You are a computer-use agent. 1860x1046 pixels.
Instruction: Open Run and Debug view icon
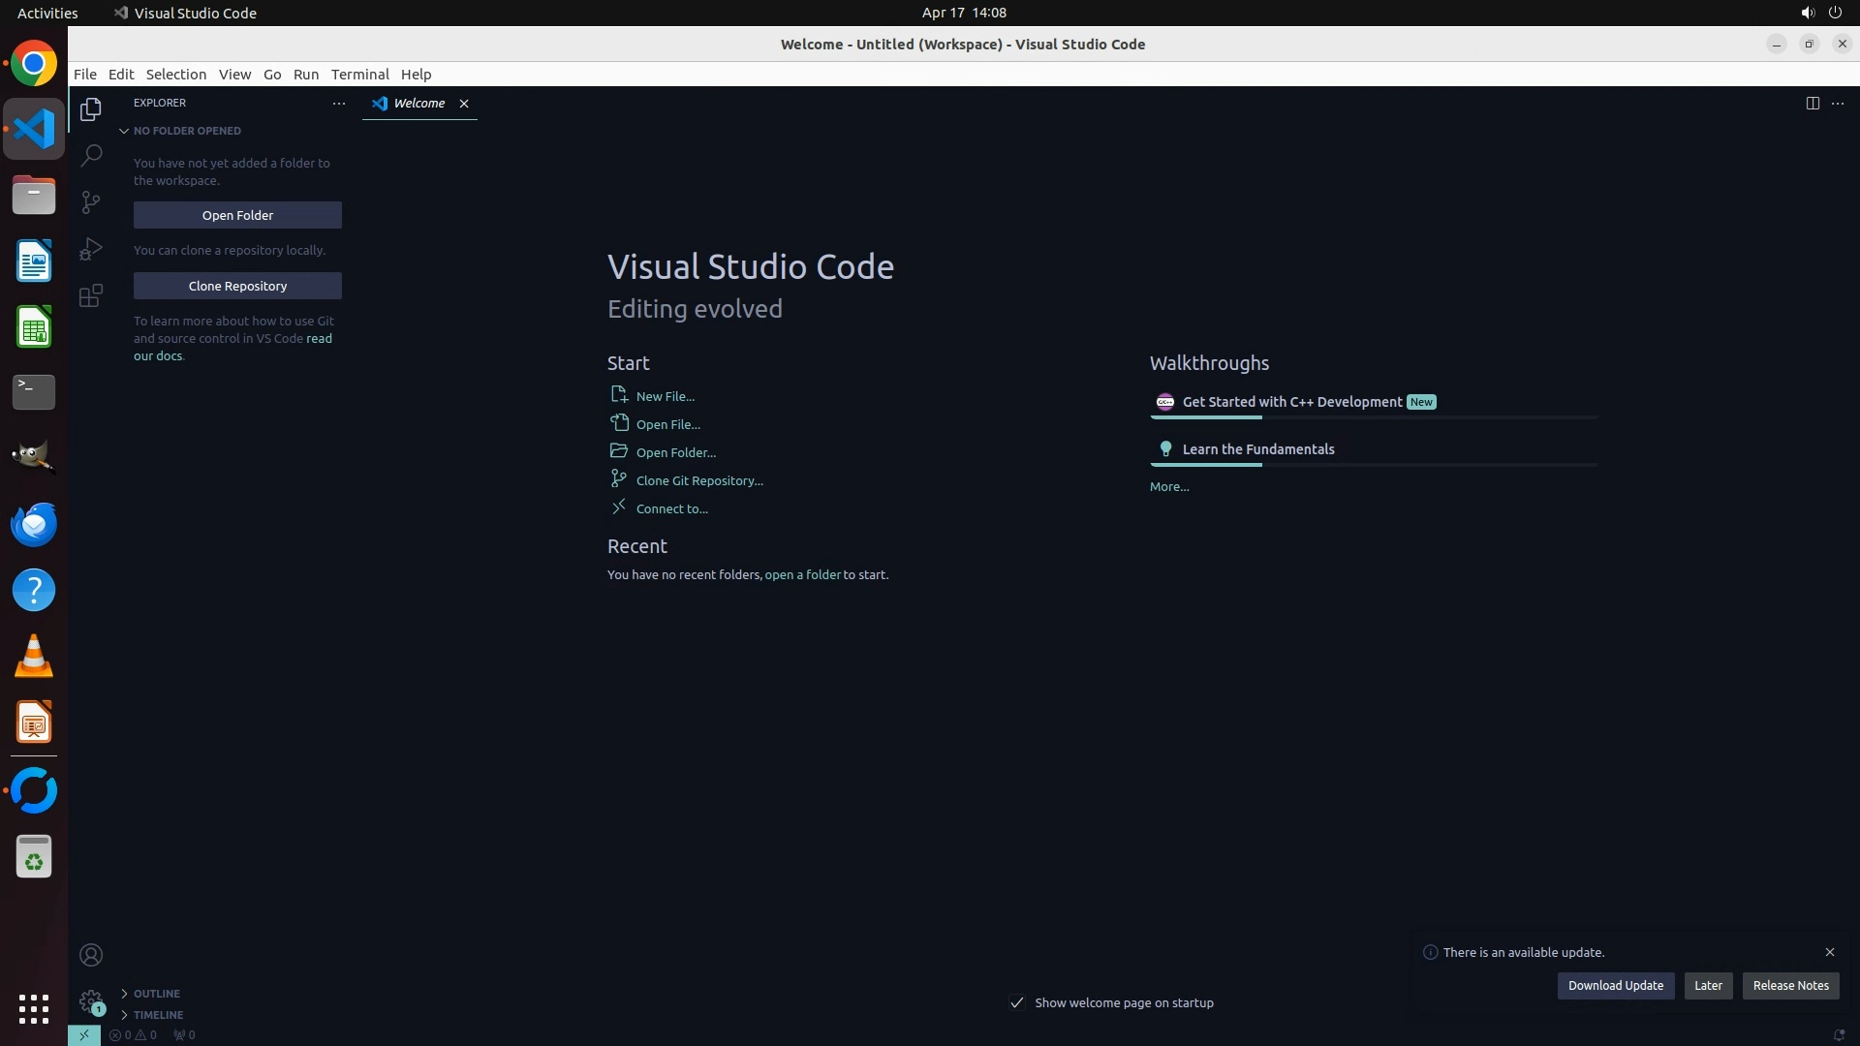click(91, 249)
